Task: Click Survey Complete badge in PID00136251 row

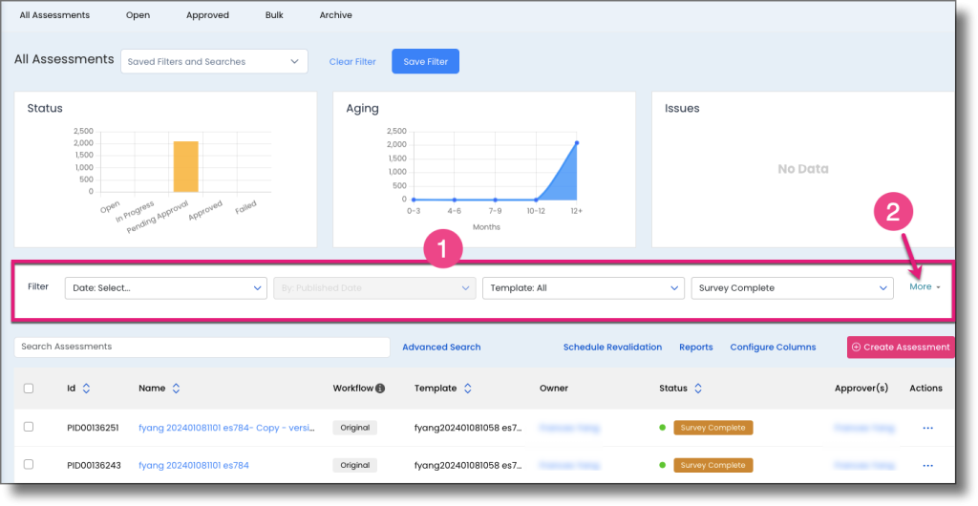Action: tap(712, 428)
